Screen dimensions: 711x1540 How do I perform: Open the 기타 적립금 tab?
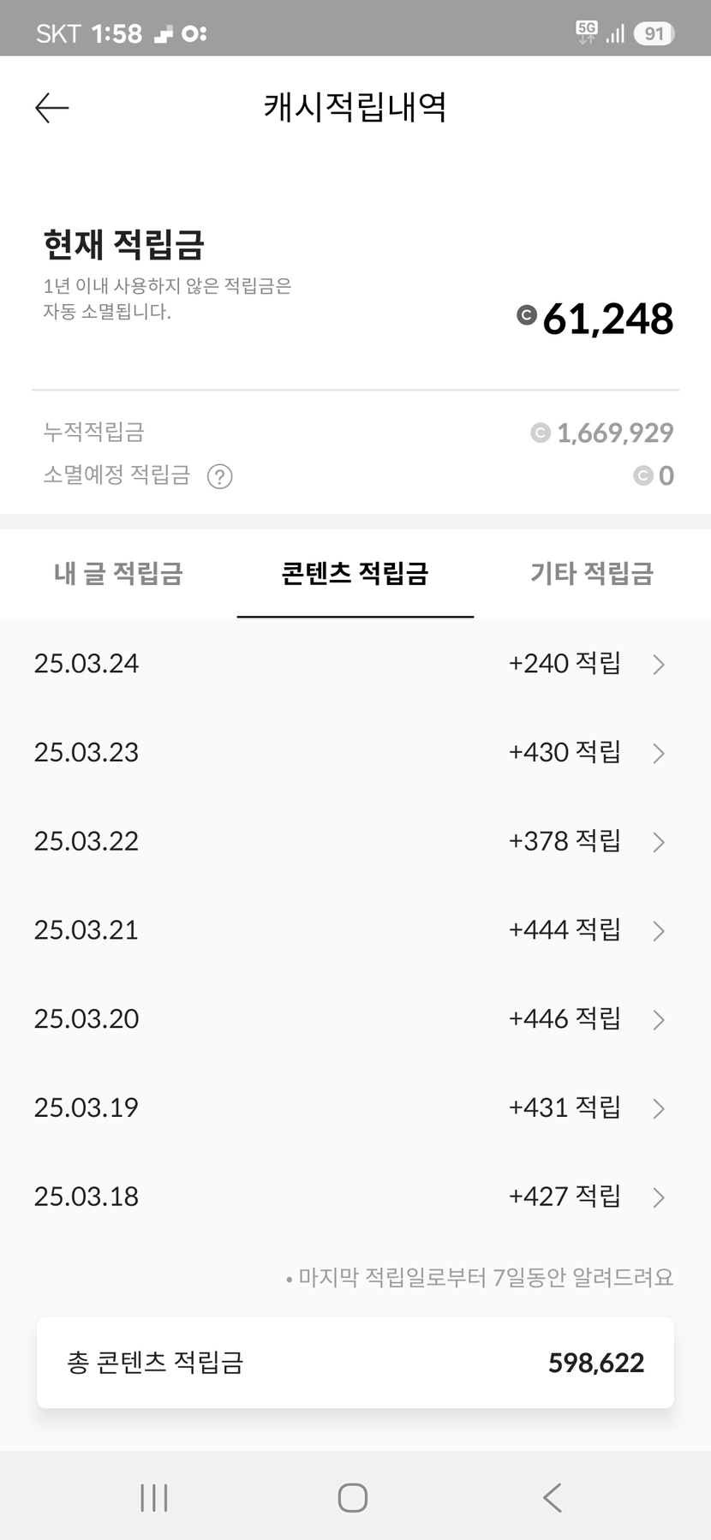(592, 573)
